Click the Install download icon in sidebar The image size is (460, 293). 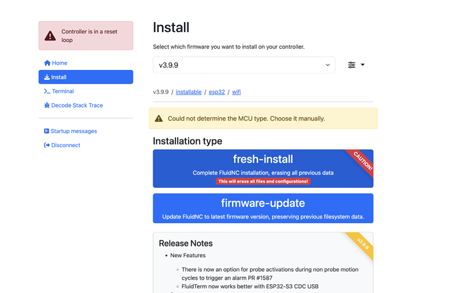tap(47, 77)
